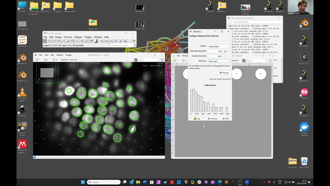Open the ImageJ File menu
The width and height of the screenshot is (330, 186).
point(45,37)
